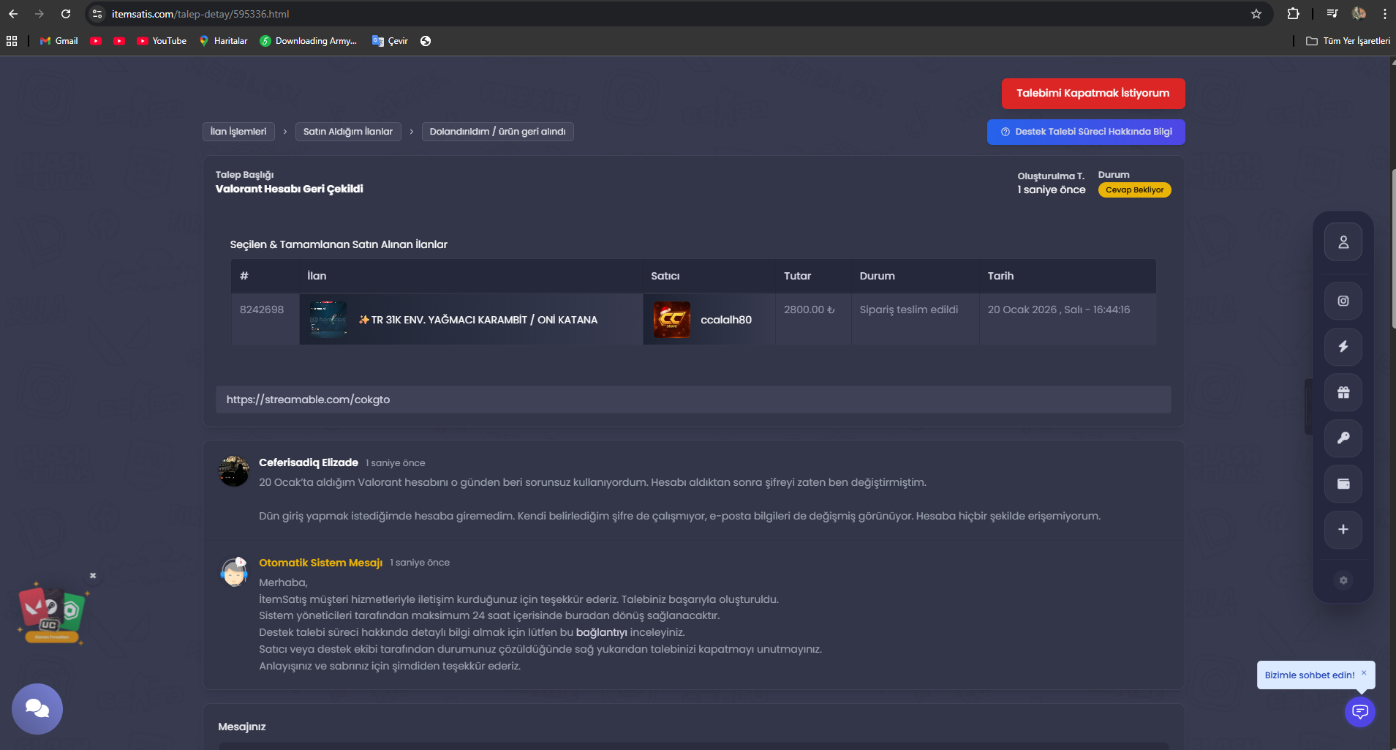This screenshot has height=750, width=1396.
Task: Reload the itemsatis page
Action: coord(66,14)
